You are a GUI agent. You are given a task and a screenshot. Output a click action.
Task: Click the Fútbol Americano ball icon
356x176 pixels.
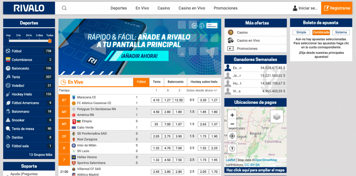coord(8,103)
